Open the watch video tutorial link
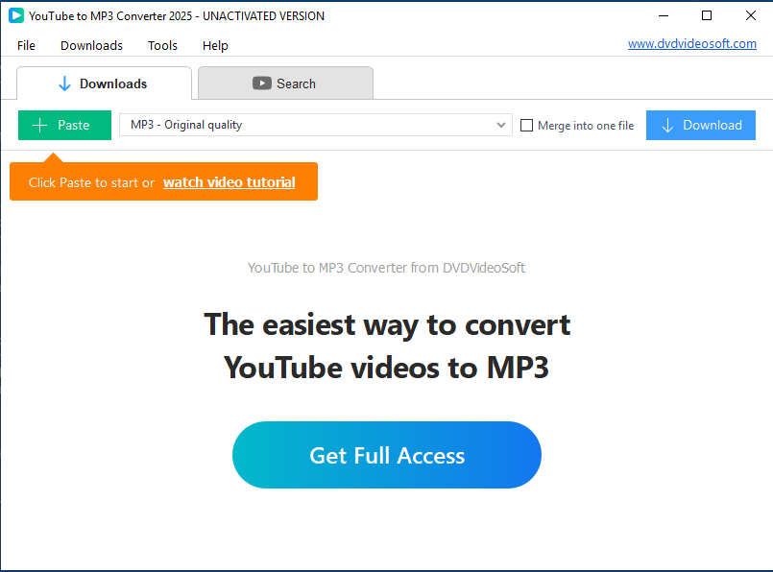This screenshot has height=572, width=773. pos(229,182)
